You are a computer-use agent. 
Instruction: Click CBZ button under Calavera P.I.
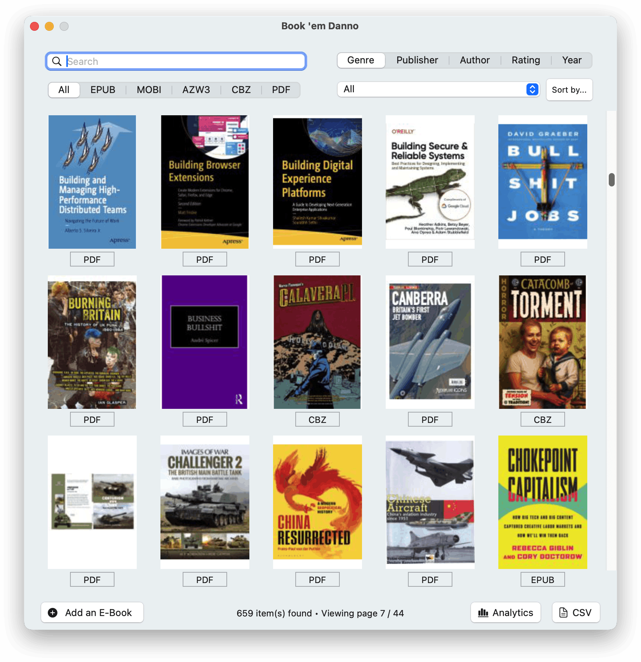tap(318, 420)
